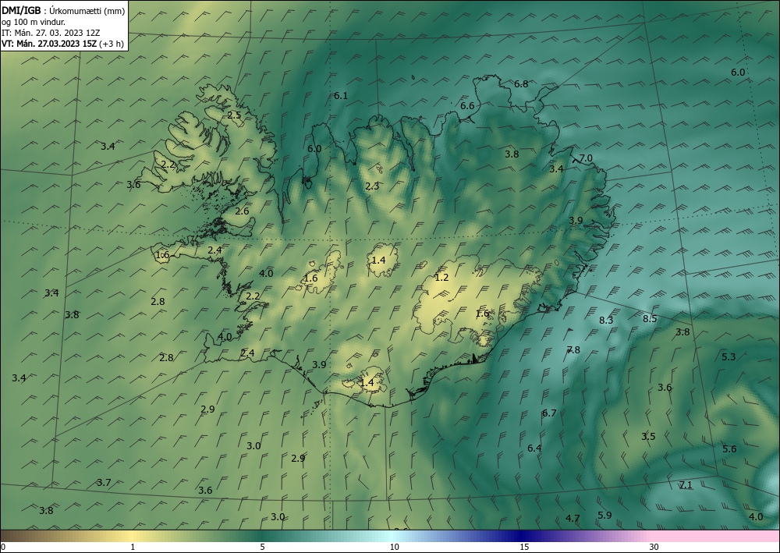Click the 2.6 precipitation value
780x553 pixels.
(x=242, y=211)
